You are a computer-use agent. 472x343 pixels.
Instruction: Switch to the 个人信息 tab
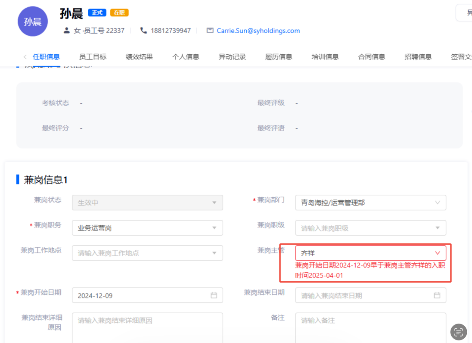[186, 56]
